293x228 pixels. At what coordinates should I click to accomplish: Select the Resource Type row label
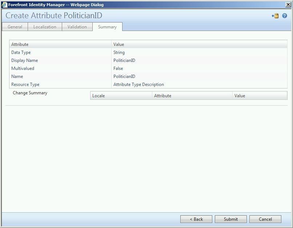(25, 84)
